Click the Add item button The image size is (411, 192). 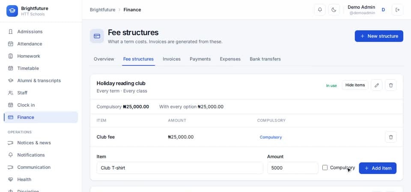click(378, 168)
